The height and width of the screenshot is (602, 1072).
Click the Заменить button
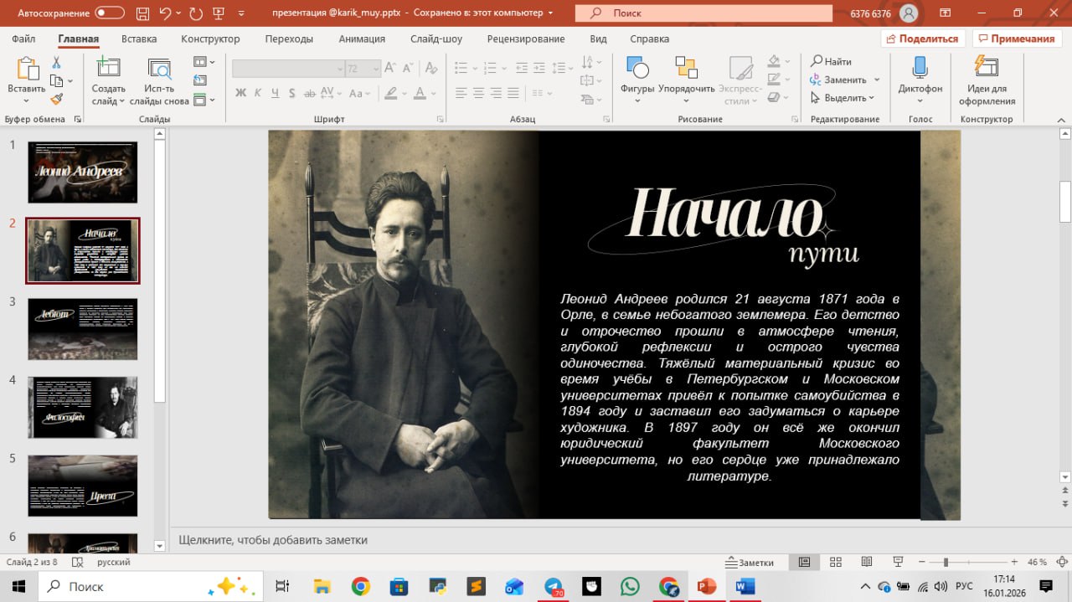click(x=838, y=80)
